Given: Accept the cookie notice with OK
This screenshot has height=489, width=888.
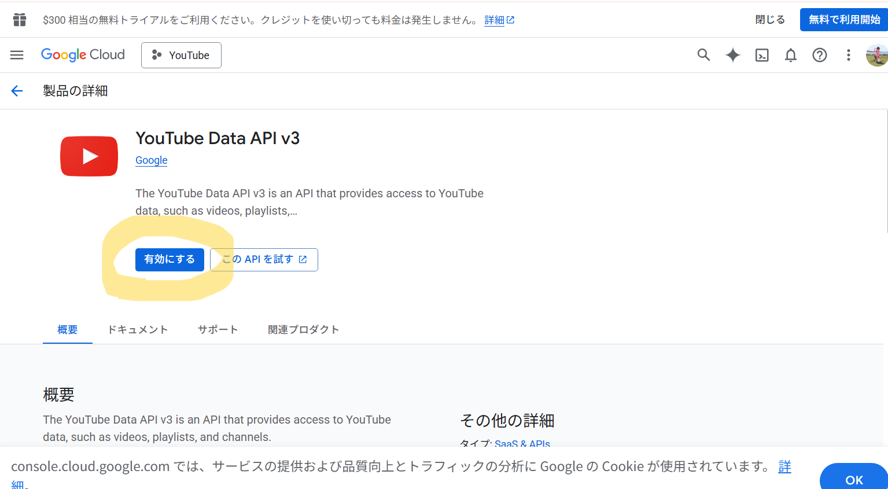Looking at the screenshot, I should pyautogui.click(x=854, y=479).
